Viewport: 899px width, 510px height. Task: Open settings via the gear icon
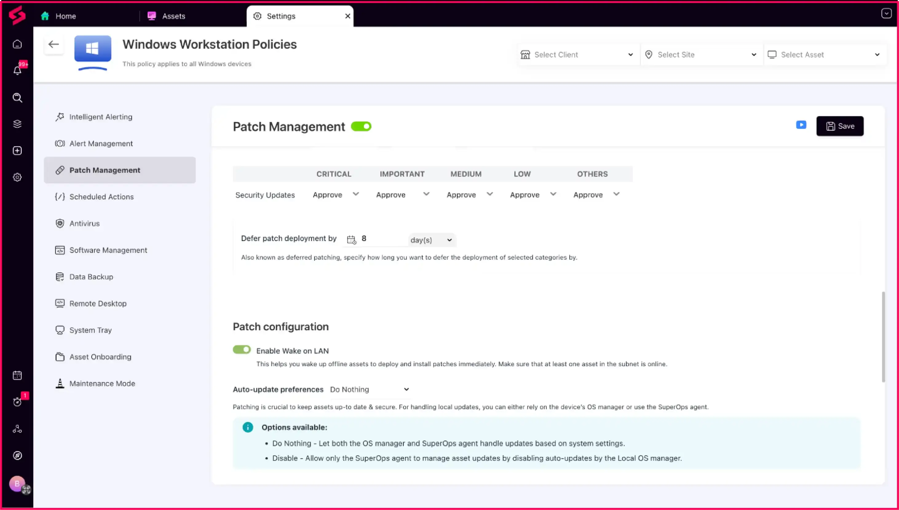point(17,177)
